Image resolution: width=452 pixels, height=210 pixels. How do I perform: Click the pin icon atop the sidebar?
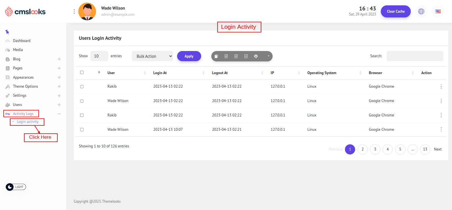click(7, 32)
